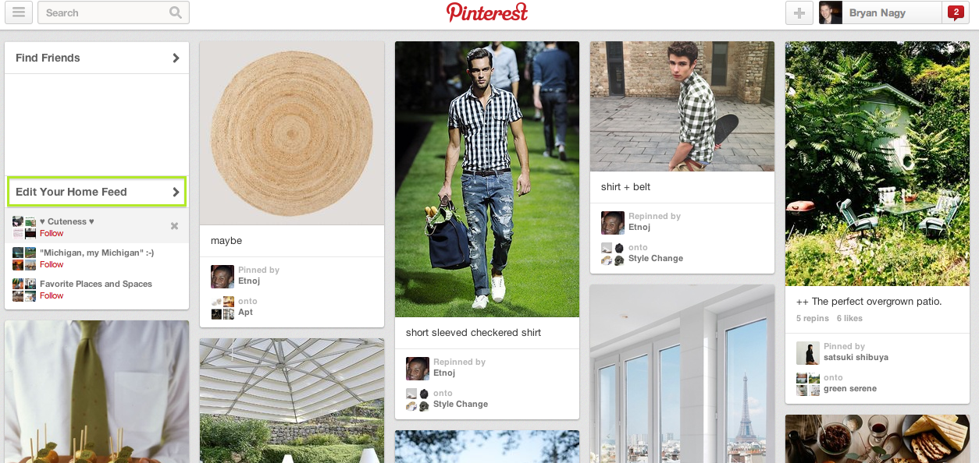979x463 pixels.
Task: Click Bryan Nagy's profile avatar
Action: (831, 12)
